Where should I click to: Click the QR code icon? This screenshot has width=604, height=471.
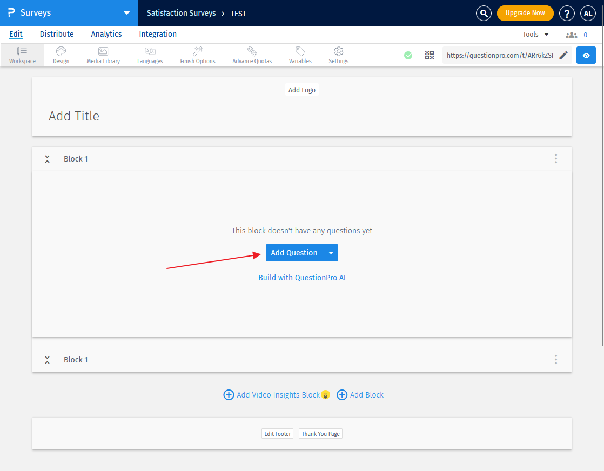(429, 55)
